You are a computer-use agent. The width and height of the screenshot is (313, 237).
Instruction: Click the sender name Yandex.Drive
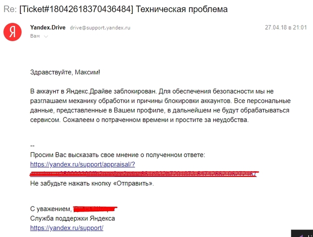pyautogui.click(x=48, y=27)
